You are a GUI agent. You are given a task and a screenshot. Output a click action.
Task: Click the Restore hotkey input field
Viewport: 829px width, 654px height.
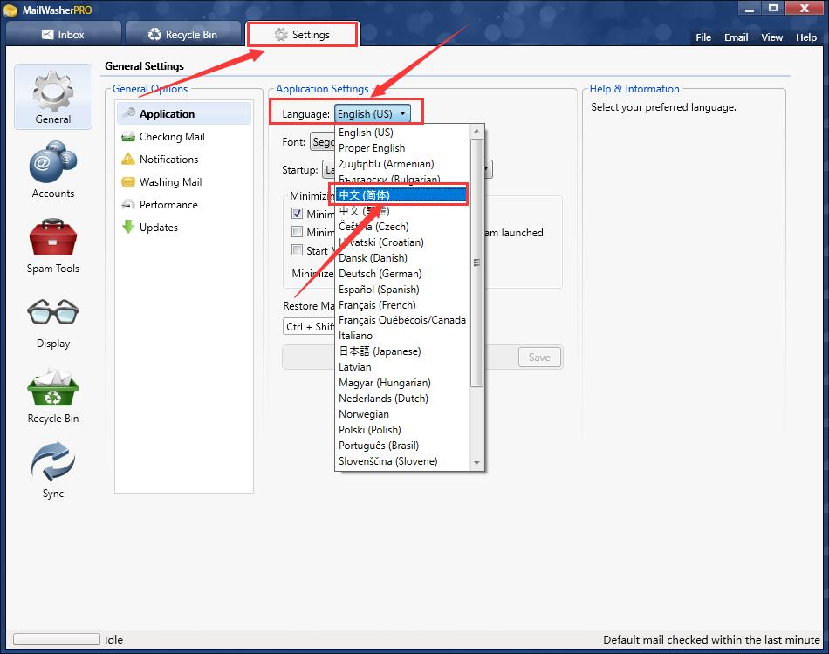309,326
